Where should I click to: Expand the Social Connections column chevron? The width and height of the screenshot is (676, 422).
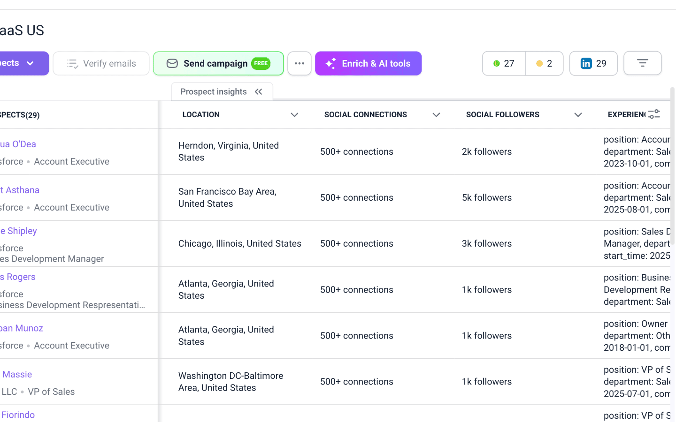pos(436,115)
